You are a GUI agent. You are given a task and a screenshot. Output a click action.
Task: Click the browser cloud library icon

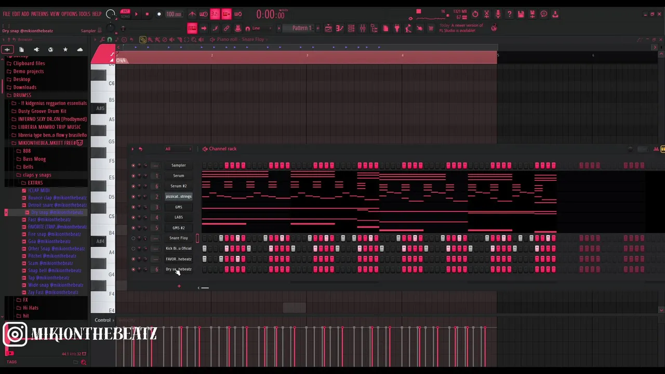click(x=80, y=49)
